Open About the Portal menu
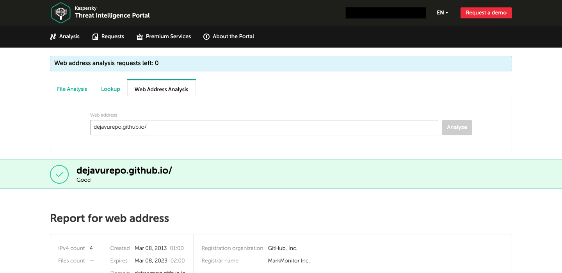Image resolution: width=562 pixels, height=273 pixels. click(x=229, y=36)
